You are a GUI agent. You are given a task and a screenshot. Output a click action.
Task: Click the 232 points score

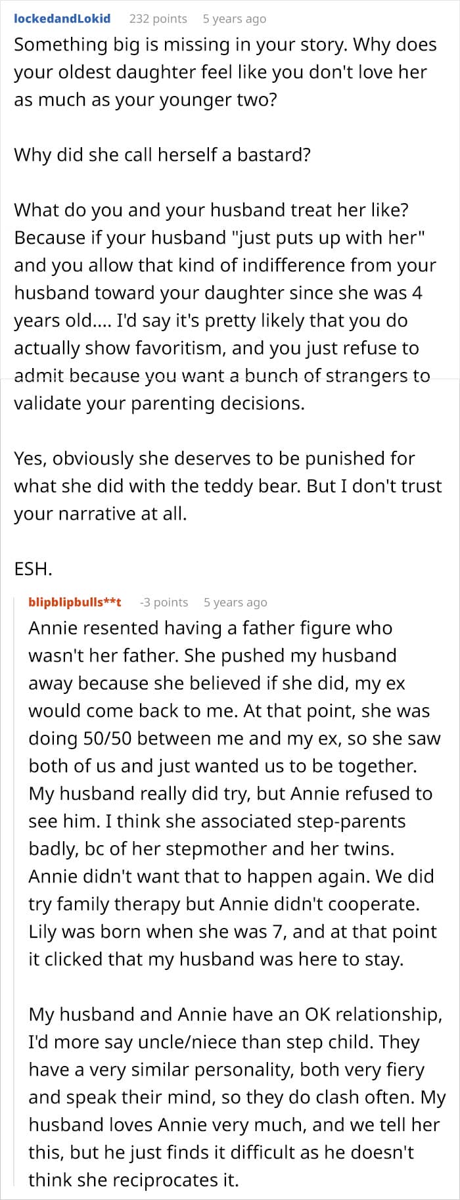pos(158,18)
